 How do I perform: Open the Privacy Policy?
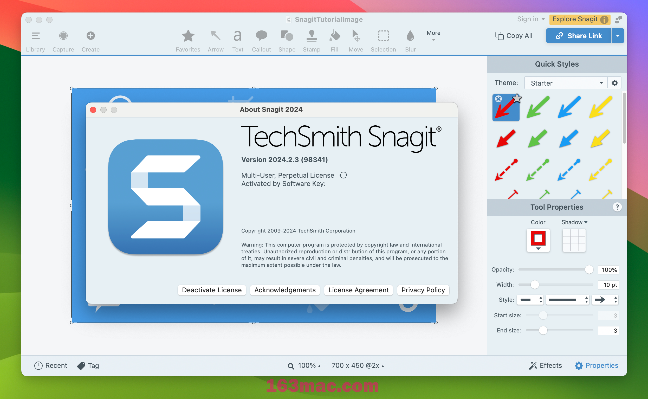[423, 290]
